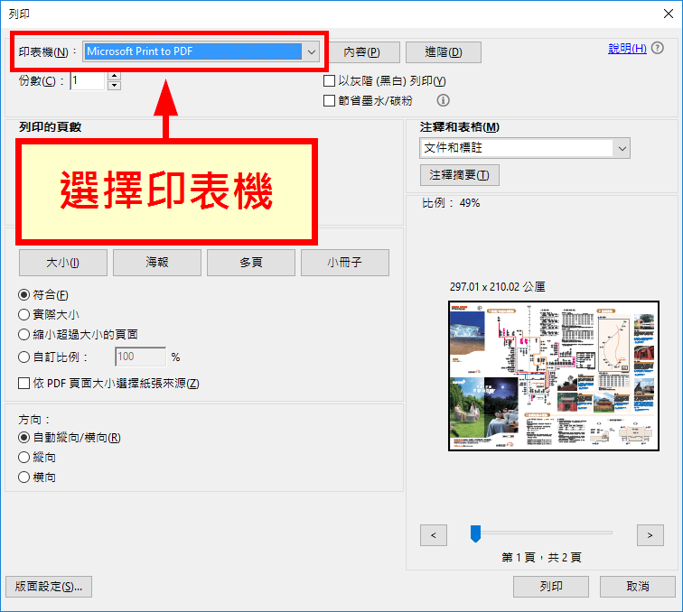Click the info icon beside 節省墨水/碳粉
This screenshot has width=683, height=612.
coord(443,100)
